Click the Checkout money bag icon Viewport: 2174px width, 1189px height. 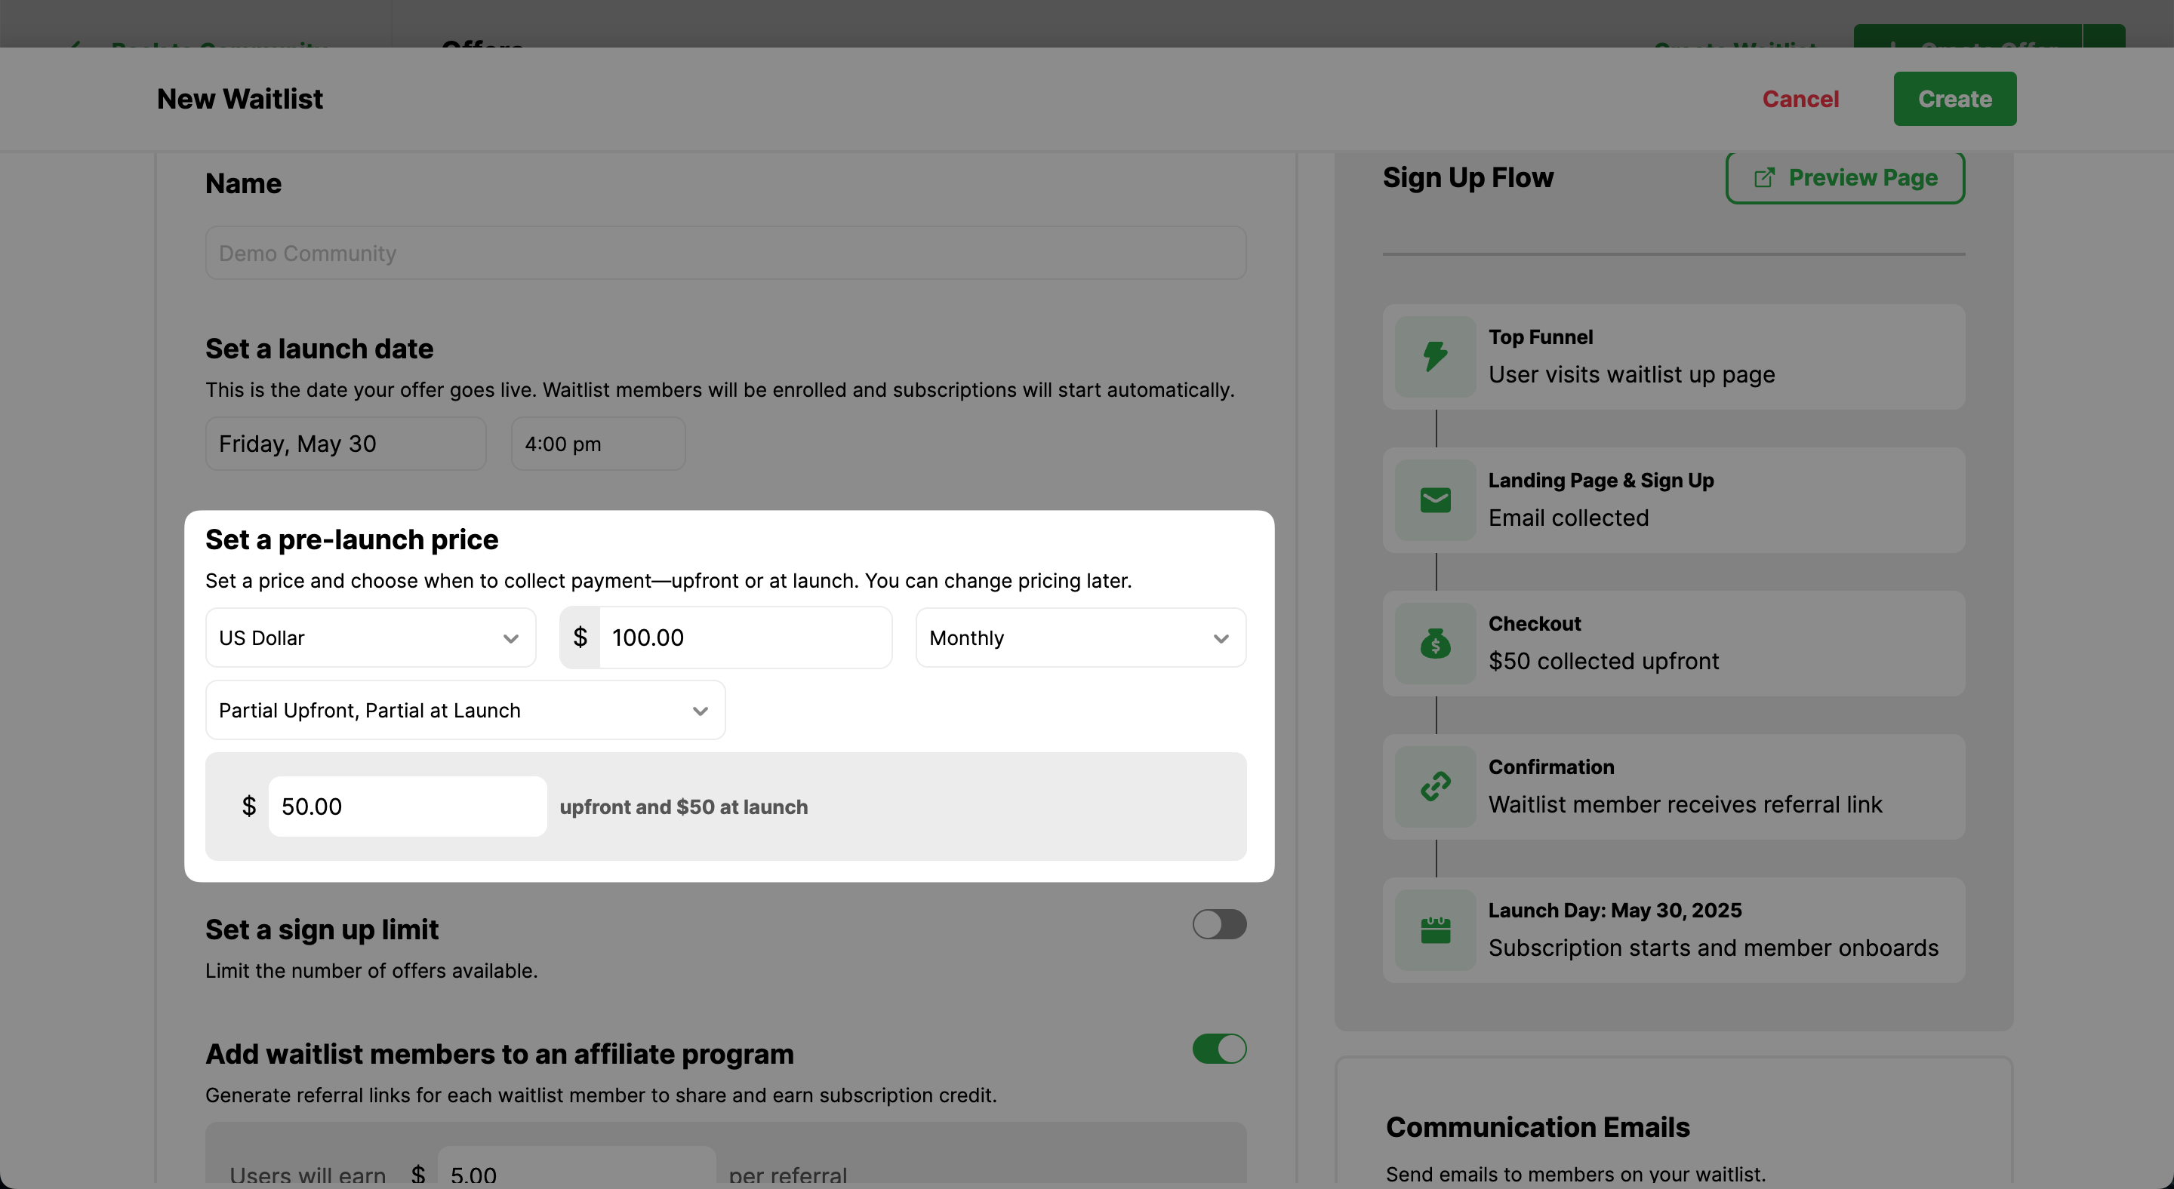tap(1435, 644)
